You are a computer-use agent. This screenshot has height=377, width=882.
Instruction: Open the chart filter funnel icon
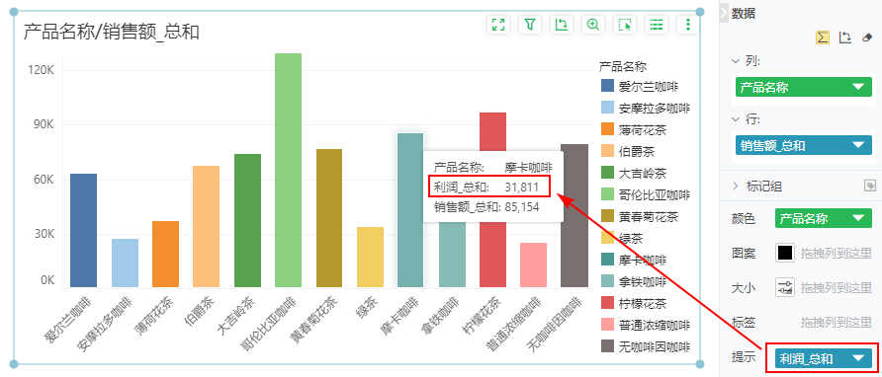coord(529,24)
